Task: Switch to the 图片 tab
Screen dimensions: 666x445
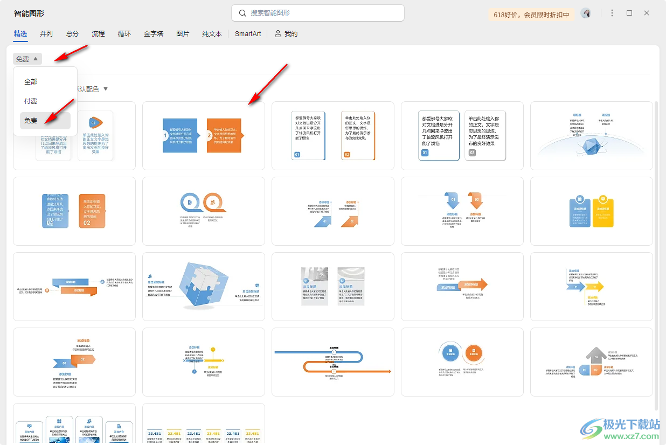Action: (183, 33)
